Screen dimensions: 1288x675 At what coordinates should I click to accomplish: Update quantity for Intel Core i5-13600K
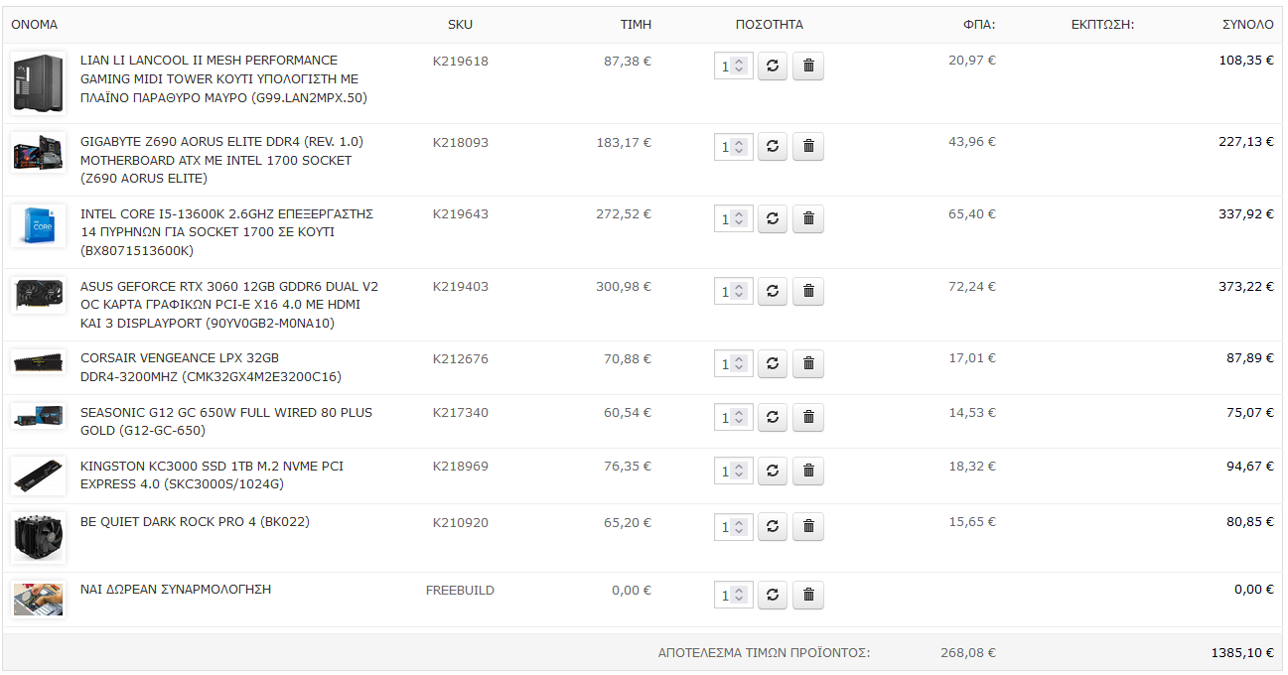point(773,219)
